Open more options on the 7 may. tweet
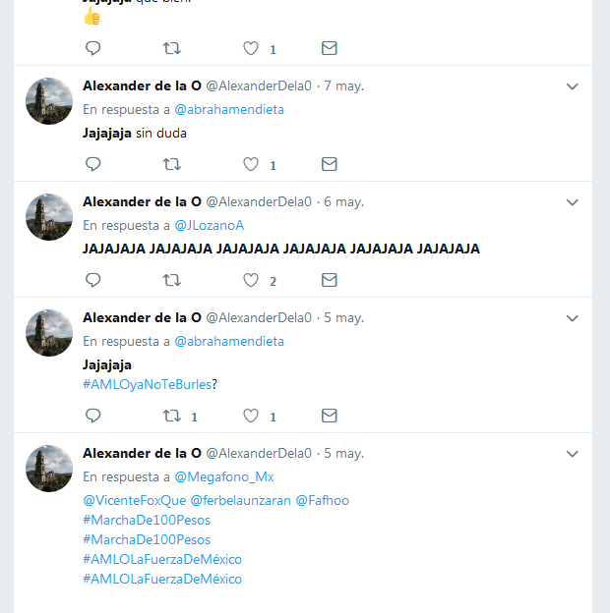Image resolution: width=610 pixels, height=613 pixels. tap(573, 86)
